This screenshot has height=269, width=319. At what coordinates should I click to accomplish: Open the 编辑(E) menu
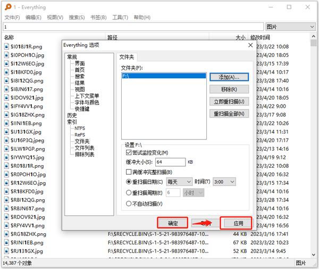33,18
